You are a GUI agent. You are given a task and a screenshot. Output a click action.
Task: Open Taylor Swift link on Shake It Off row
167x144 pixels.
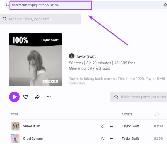pyautogui.click(x=131, y=126)
